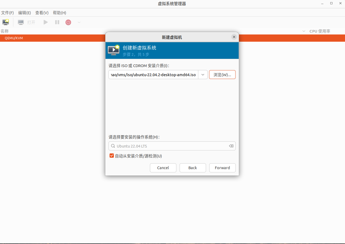Click the red power shutdown icon
The image size is (345, 244).
coord(68,22)
